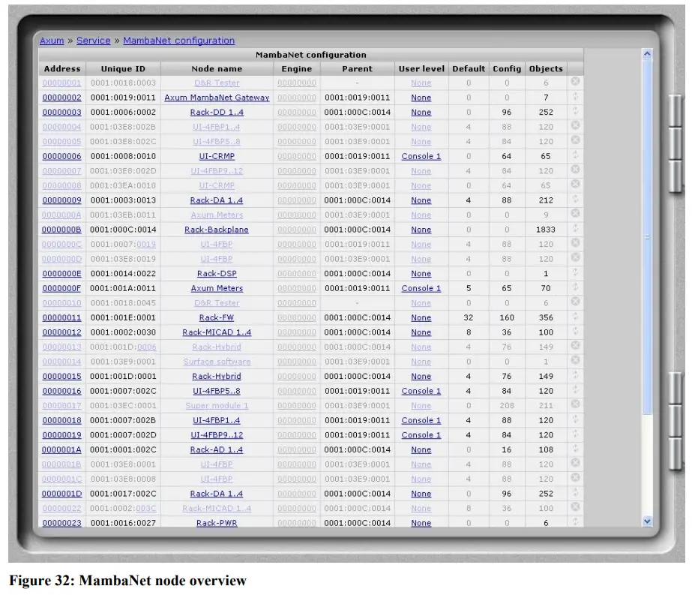The image size is (692, 595).
Task: Open the UI-CRMP node name at 00000006
Action: pyautogui.click(x=217, y=156)
